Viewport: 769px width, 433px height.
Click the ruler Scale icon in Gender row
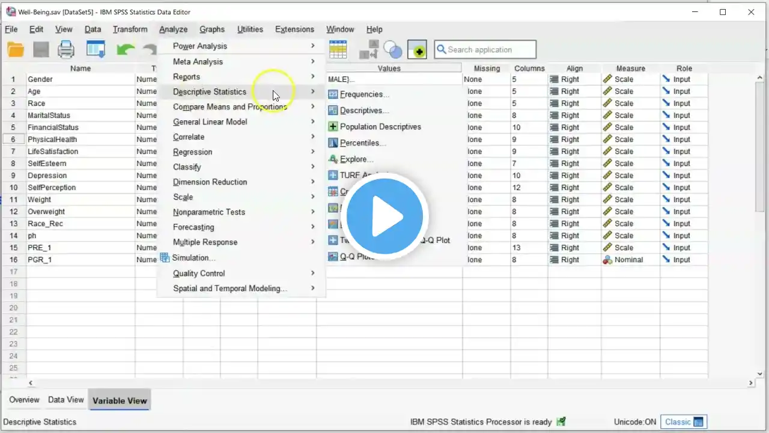pyautogui.click(x=607, y=79)
